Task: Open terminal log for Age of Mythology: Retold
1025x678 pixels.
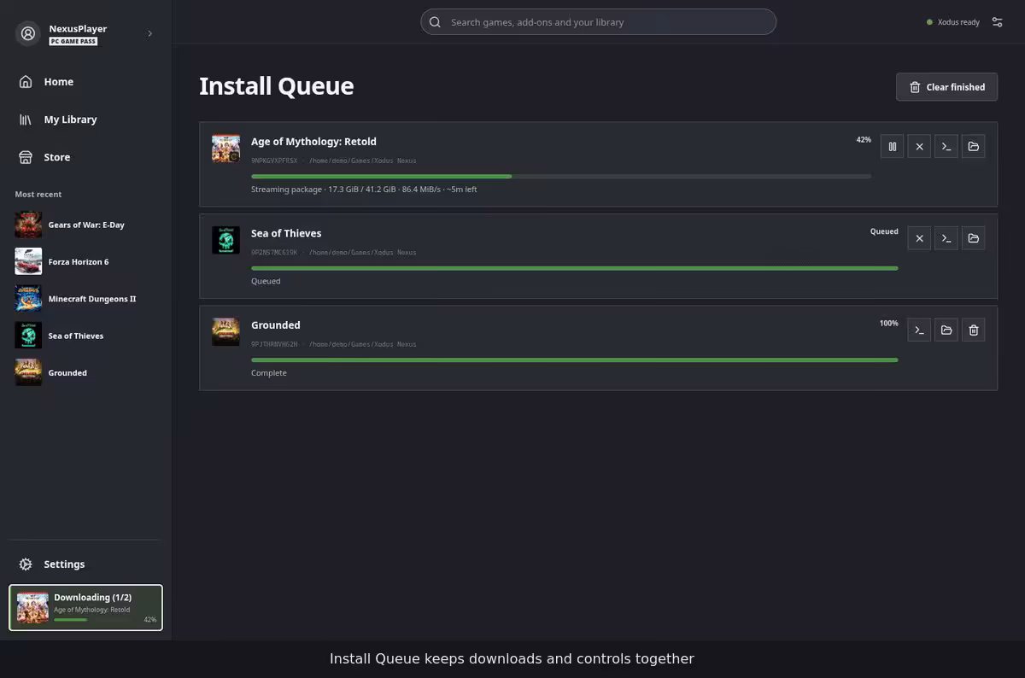Action: point(946,147)
